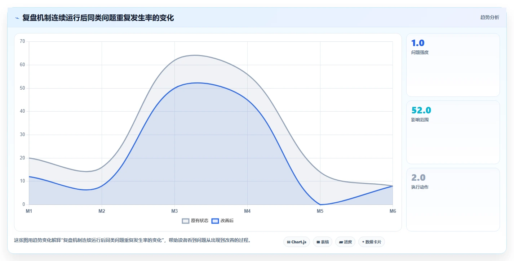This screenshot has width=514, height=261.
Task: Click the 60 y-axis tick label
Action: click(22, 65)
